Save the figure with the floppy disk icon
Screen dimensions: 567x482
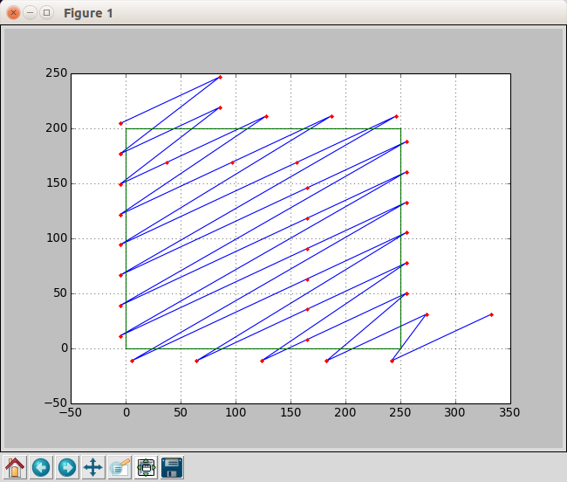point(172,467)
